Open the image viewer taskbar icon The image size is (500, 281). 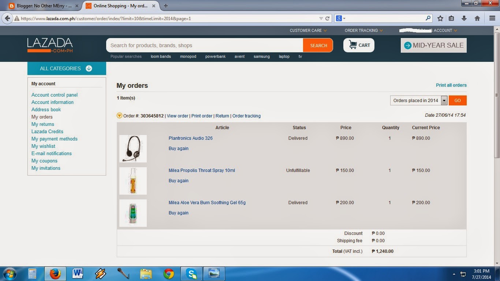click(214, 274)
